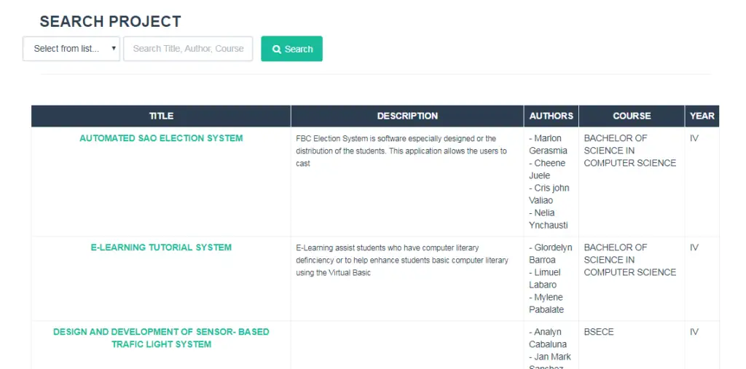Click the AUTHORS column header
Screen dimensions: 746x369
point(551,116)
